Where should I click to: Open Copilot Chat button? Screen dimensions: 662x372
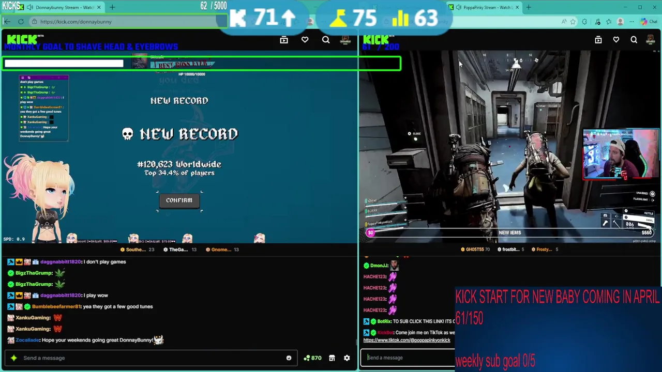coord(649,22)
